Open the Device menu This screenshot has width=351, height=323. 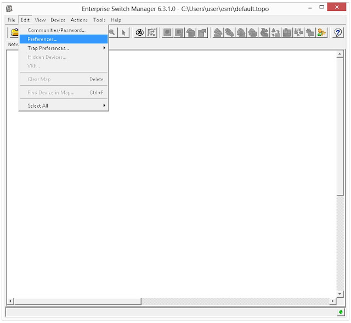(x=58, y=20)
